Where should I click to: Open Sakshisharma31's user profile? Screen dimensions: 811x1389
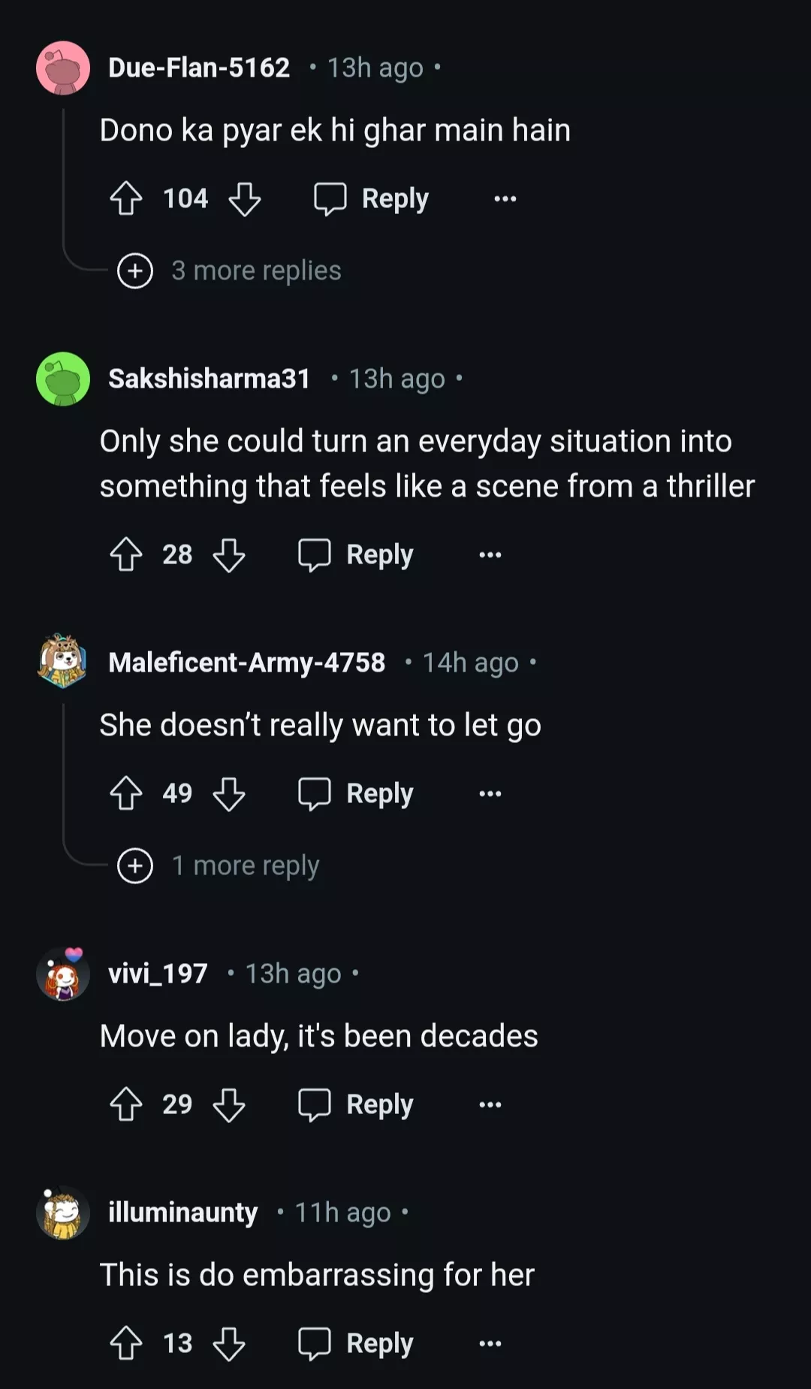(x=209, y=379)
